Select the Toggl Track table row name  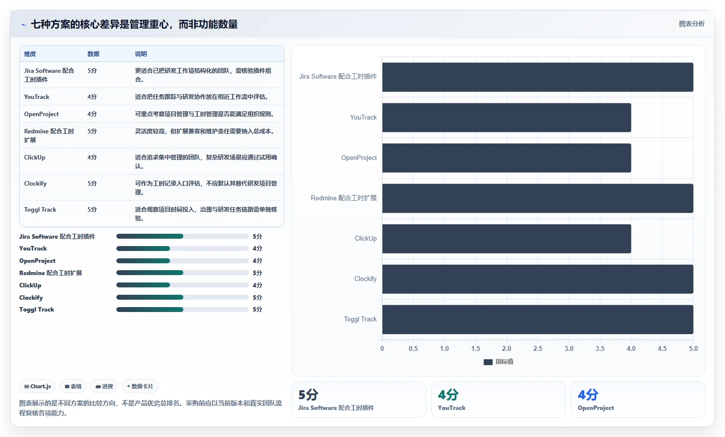click(x=40, y=210)
